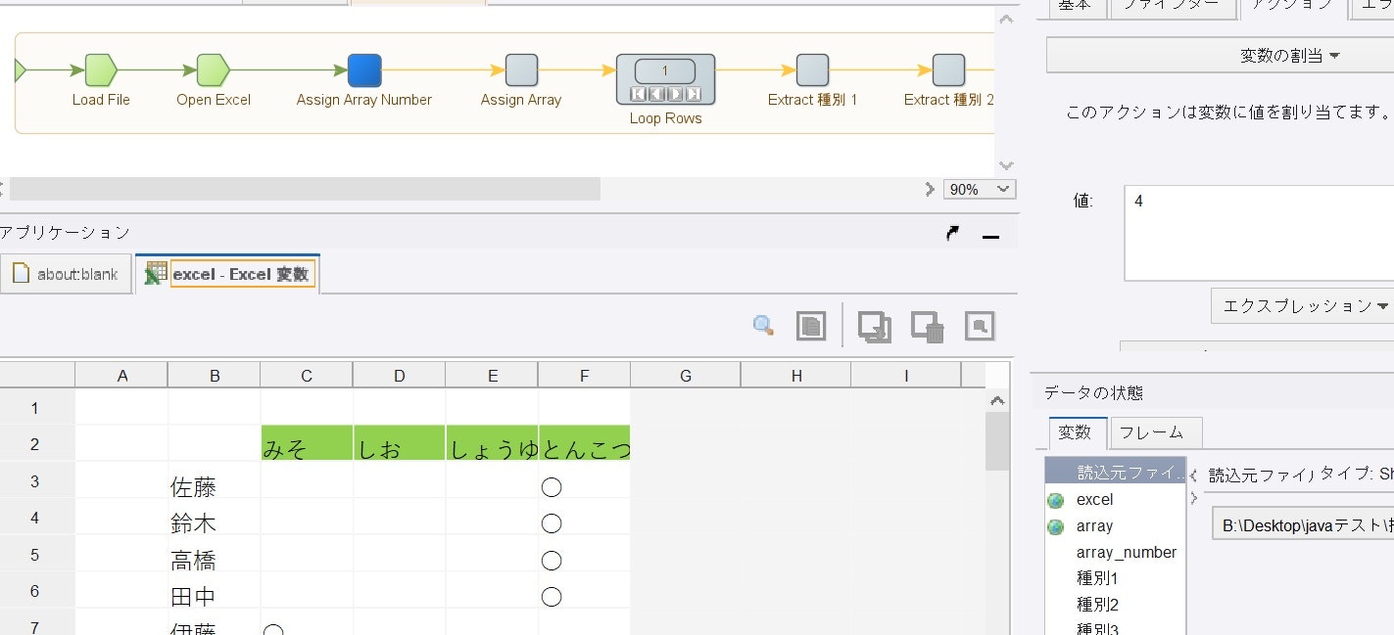This screenshot has width=1394, height=635.
Task: Click the document page icon in Excel toolbar
Action: [810, 326]
